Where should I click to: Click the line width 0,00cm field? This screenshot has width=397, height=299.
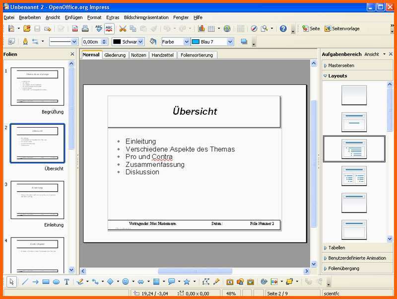(92, 42)
